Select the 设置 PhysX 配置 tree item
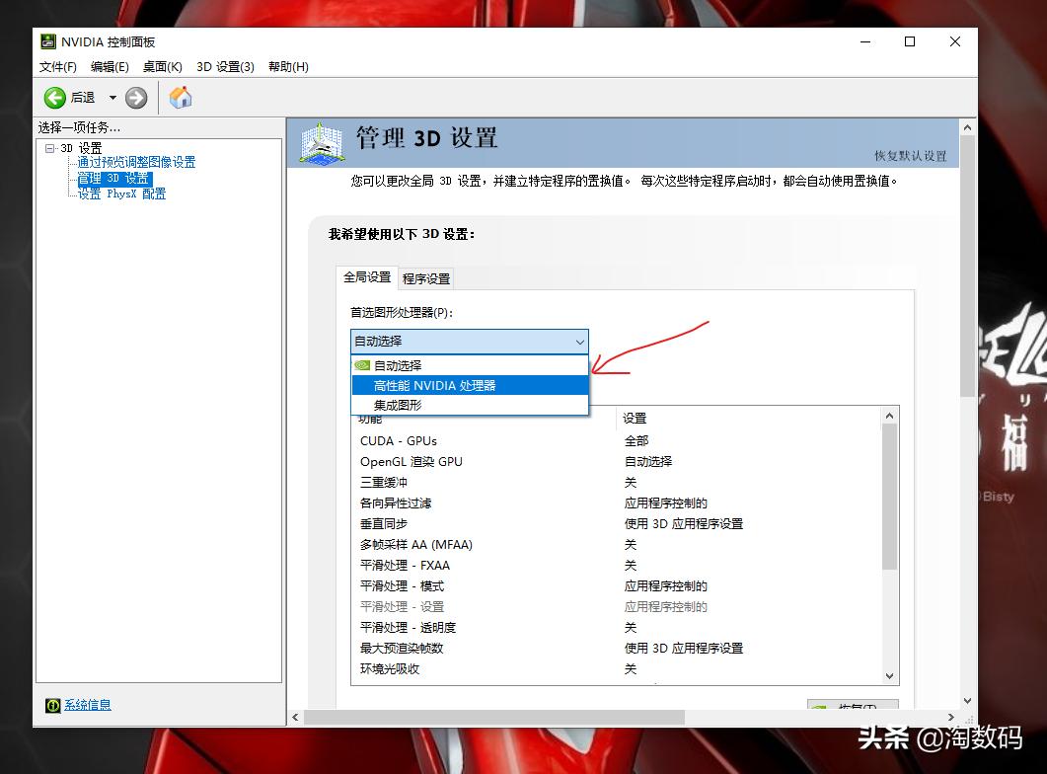Image resolution: width=1047 pixels, height=774 pixels. [x=120, y=193]
